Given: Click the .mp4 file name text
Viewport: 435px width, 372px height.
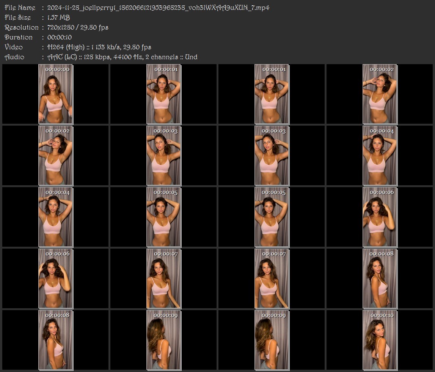Looking at the screenshot, I should (x=158, y=8).
